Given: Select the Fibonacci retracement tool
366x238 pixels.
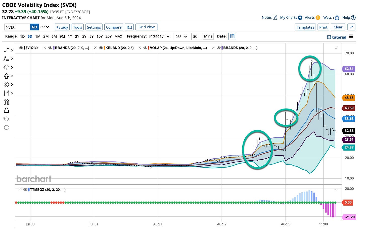Looking at the screenshot, I should tap(7, 59).
